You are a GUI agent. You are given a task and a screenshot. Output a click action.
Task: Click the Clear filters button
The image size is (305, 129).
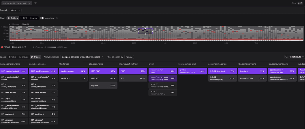pyautogui.click(x=294, y=3)
